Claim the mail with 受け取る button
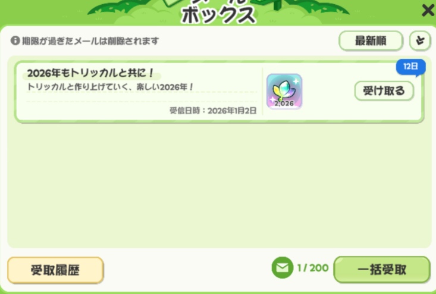The width and height of the screenshot is (436, 294). [384, 90]
